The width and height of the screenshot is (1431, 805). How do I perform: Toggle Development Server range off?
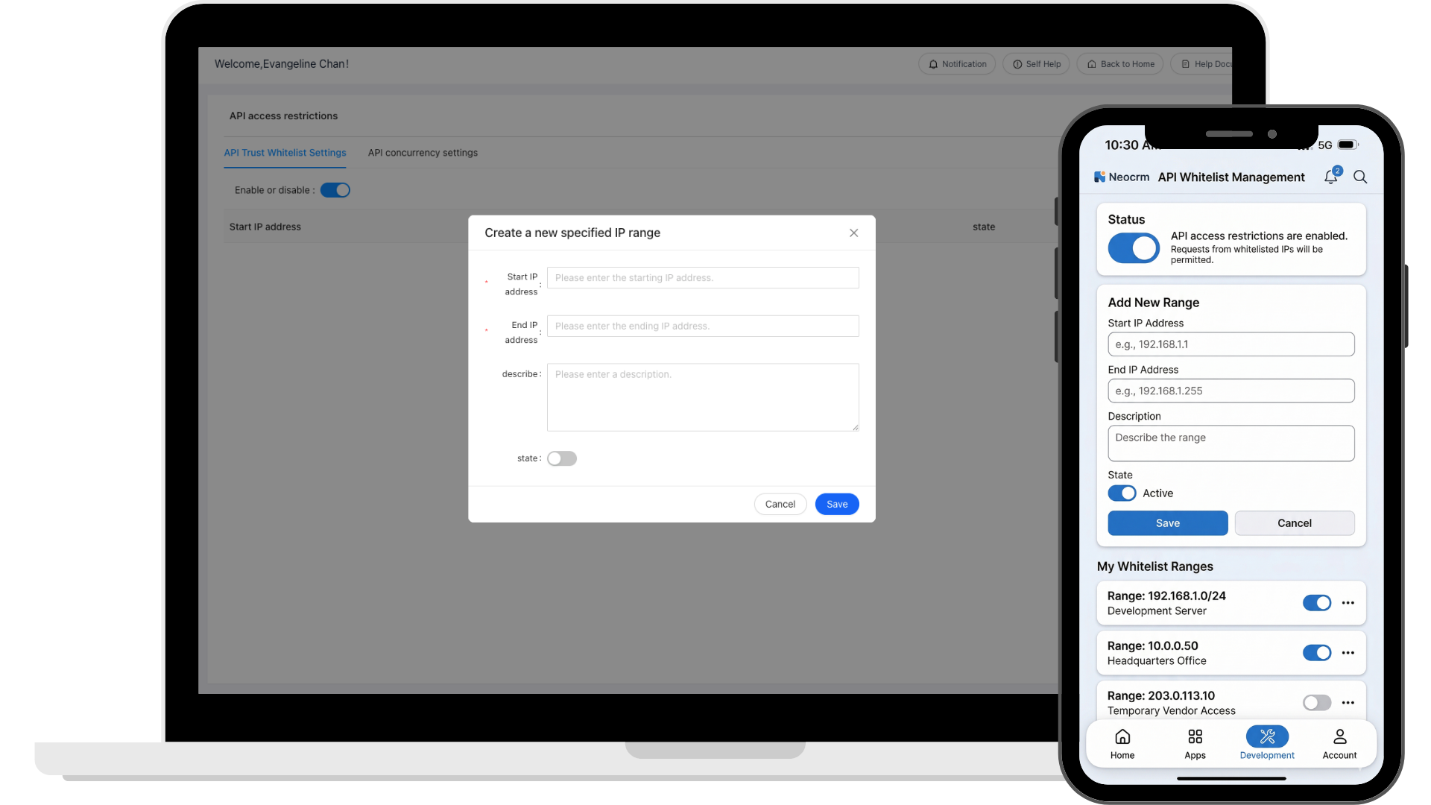point(1316,603)
